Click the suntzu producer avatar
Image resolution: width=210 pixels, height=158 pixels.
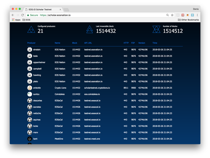[x=30, y=94]
